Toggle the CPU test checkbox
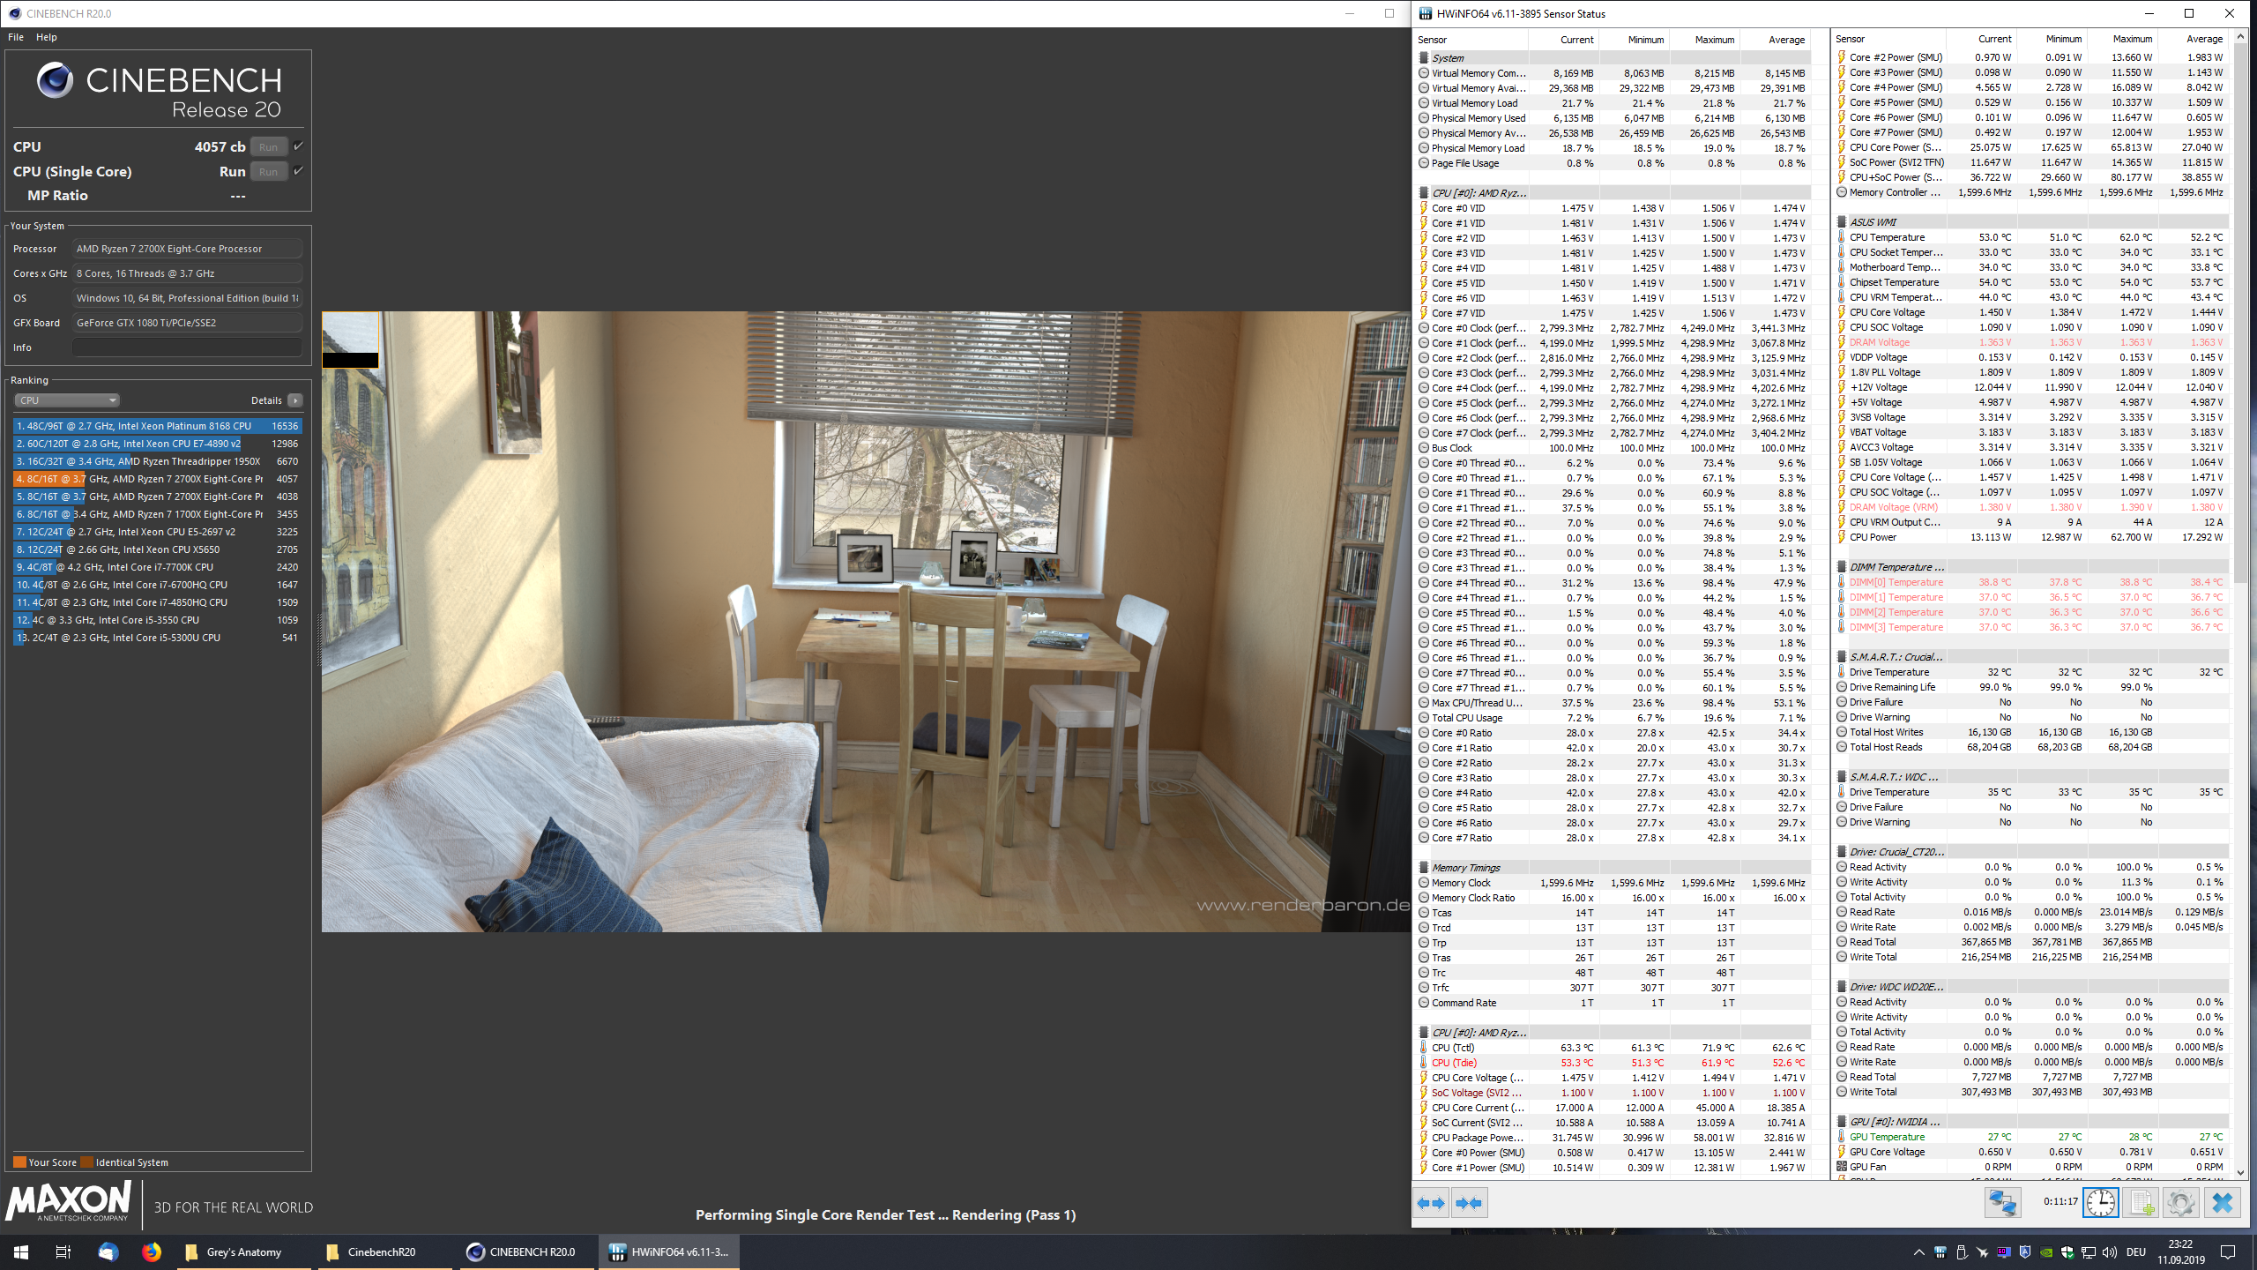 pos(299,146)
